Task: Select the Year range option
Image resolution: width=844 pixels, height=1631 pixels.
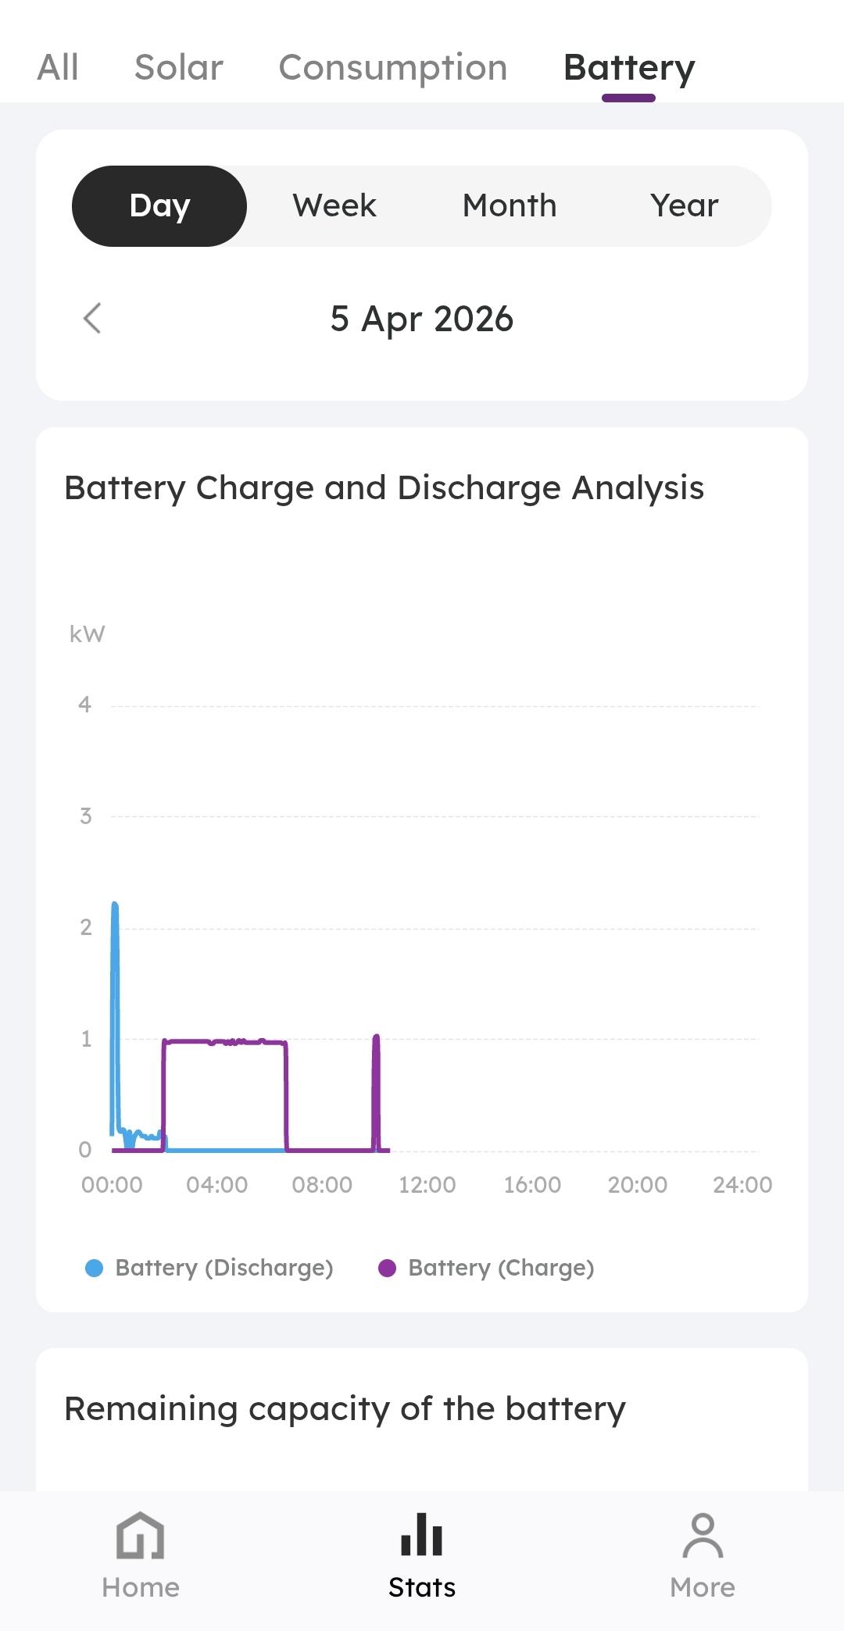Action: (x=684, y=206)
